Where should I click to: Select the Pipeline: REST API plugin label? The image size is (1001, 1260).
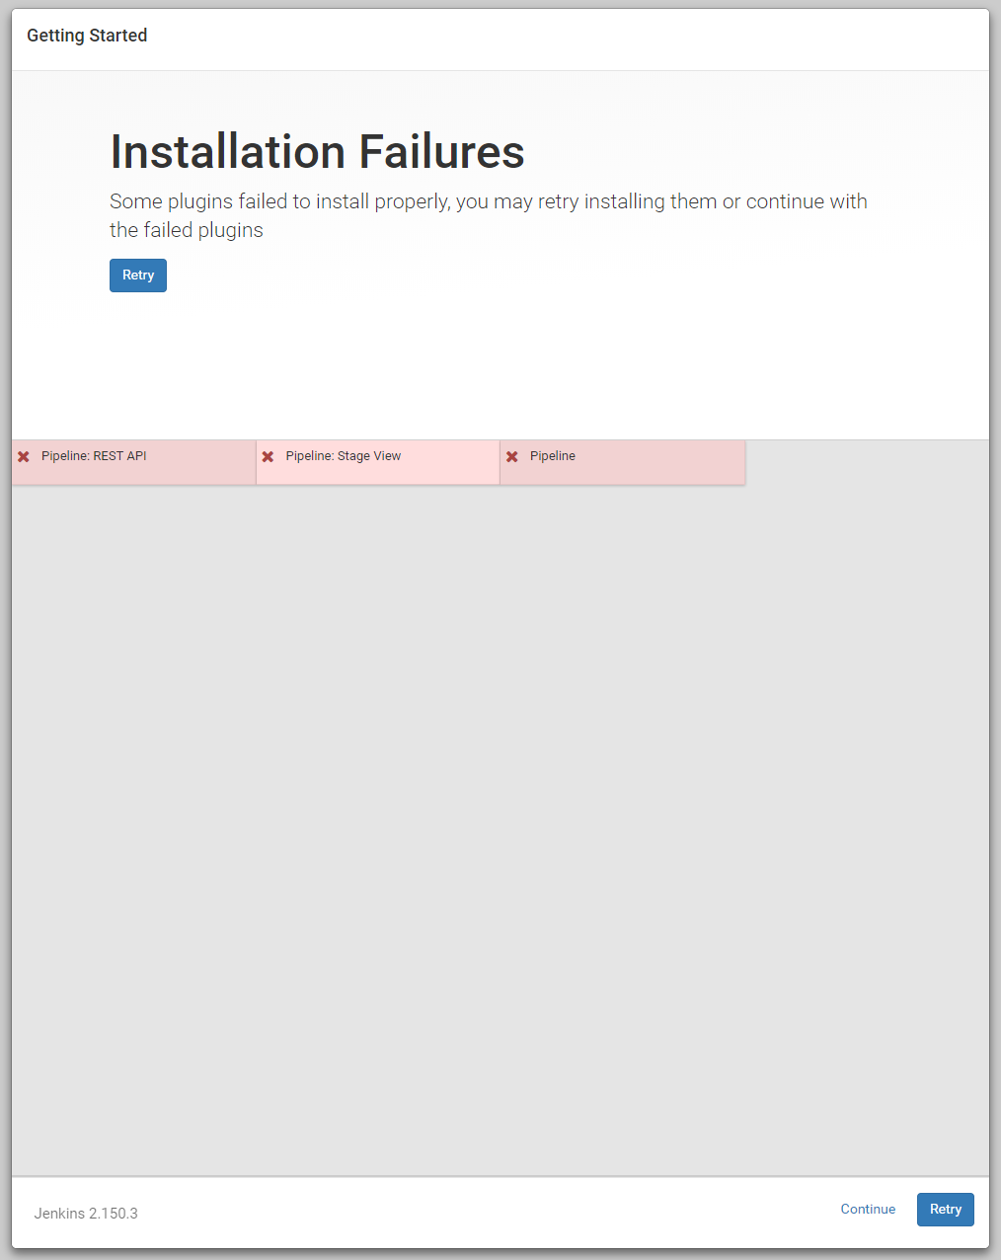tap(94, 456)
